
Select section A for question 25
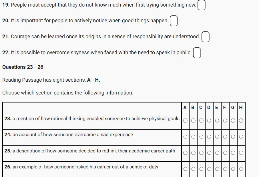click(185, 153)
